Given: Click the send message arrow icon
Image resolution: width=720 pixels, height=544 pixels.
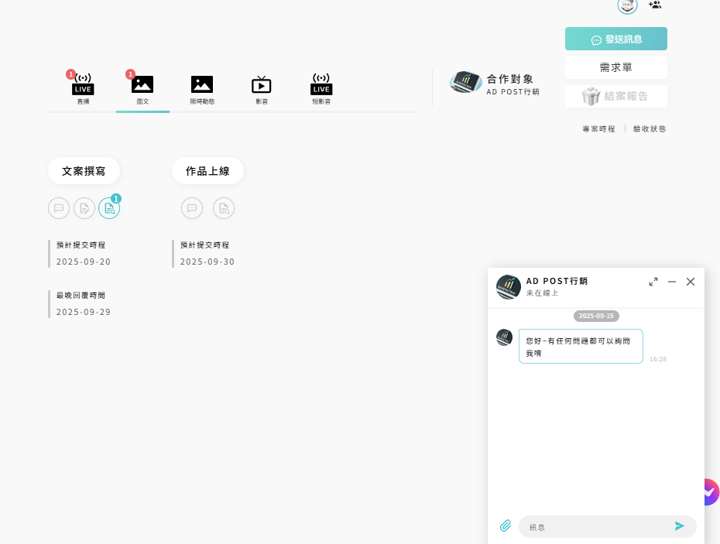Looking at the screenshot, I should [680, 526].
